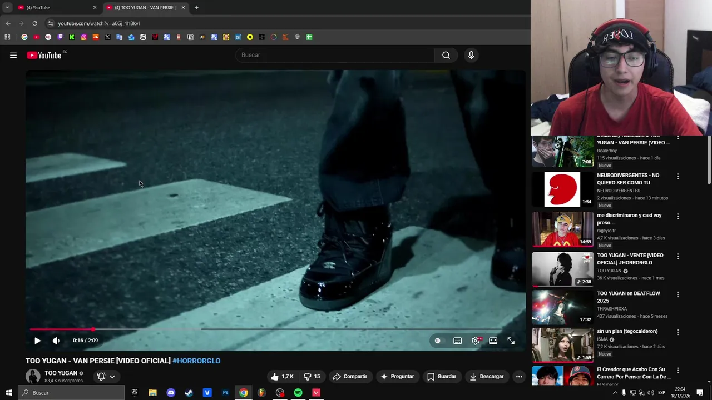
Task: Close the TOO YUGAN - VAN PERSIE tab
Action: click(x=183, y=8)
